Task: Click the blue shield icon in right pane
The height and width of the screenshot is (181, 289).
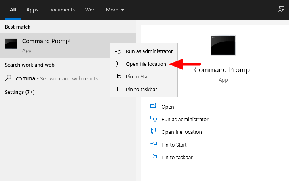Action: (154, 119)
